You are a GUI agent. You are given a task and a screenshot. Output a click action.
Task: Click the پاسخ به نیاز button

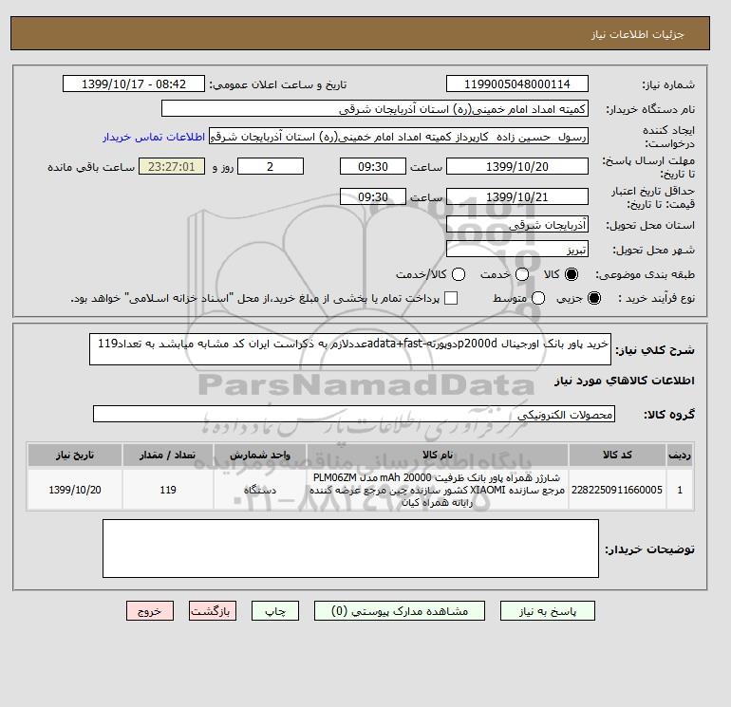pyautogui.click(x=548, y=611)
